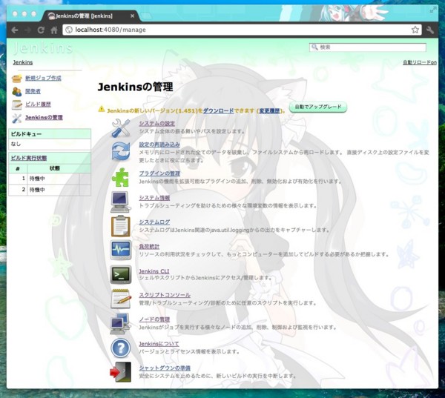
Task: Open the ノードの管理 link
Action: point(154,319)
